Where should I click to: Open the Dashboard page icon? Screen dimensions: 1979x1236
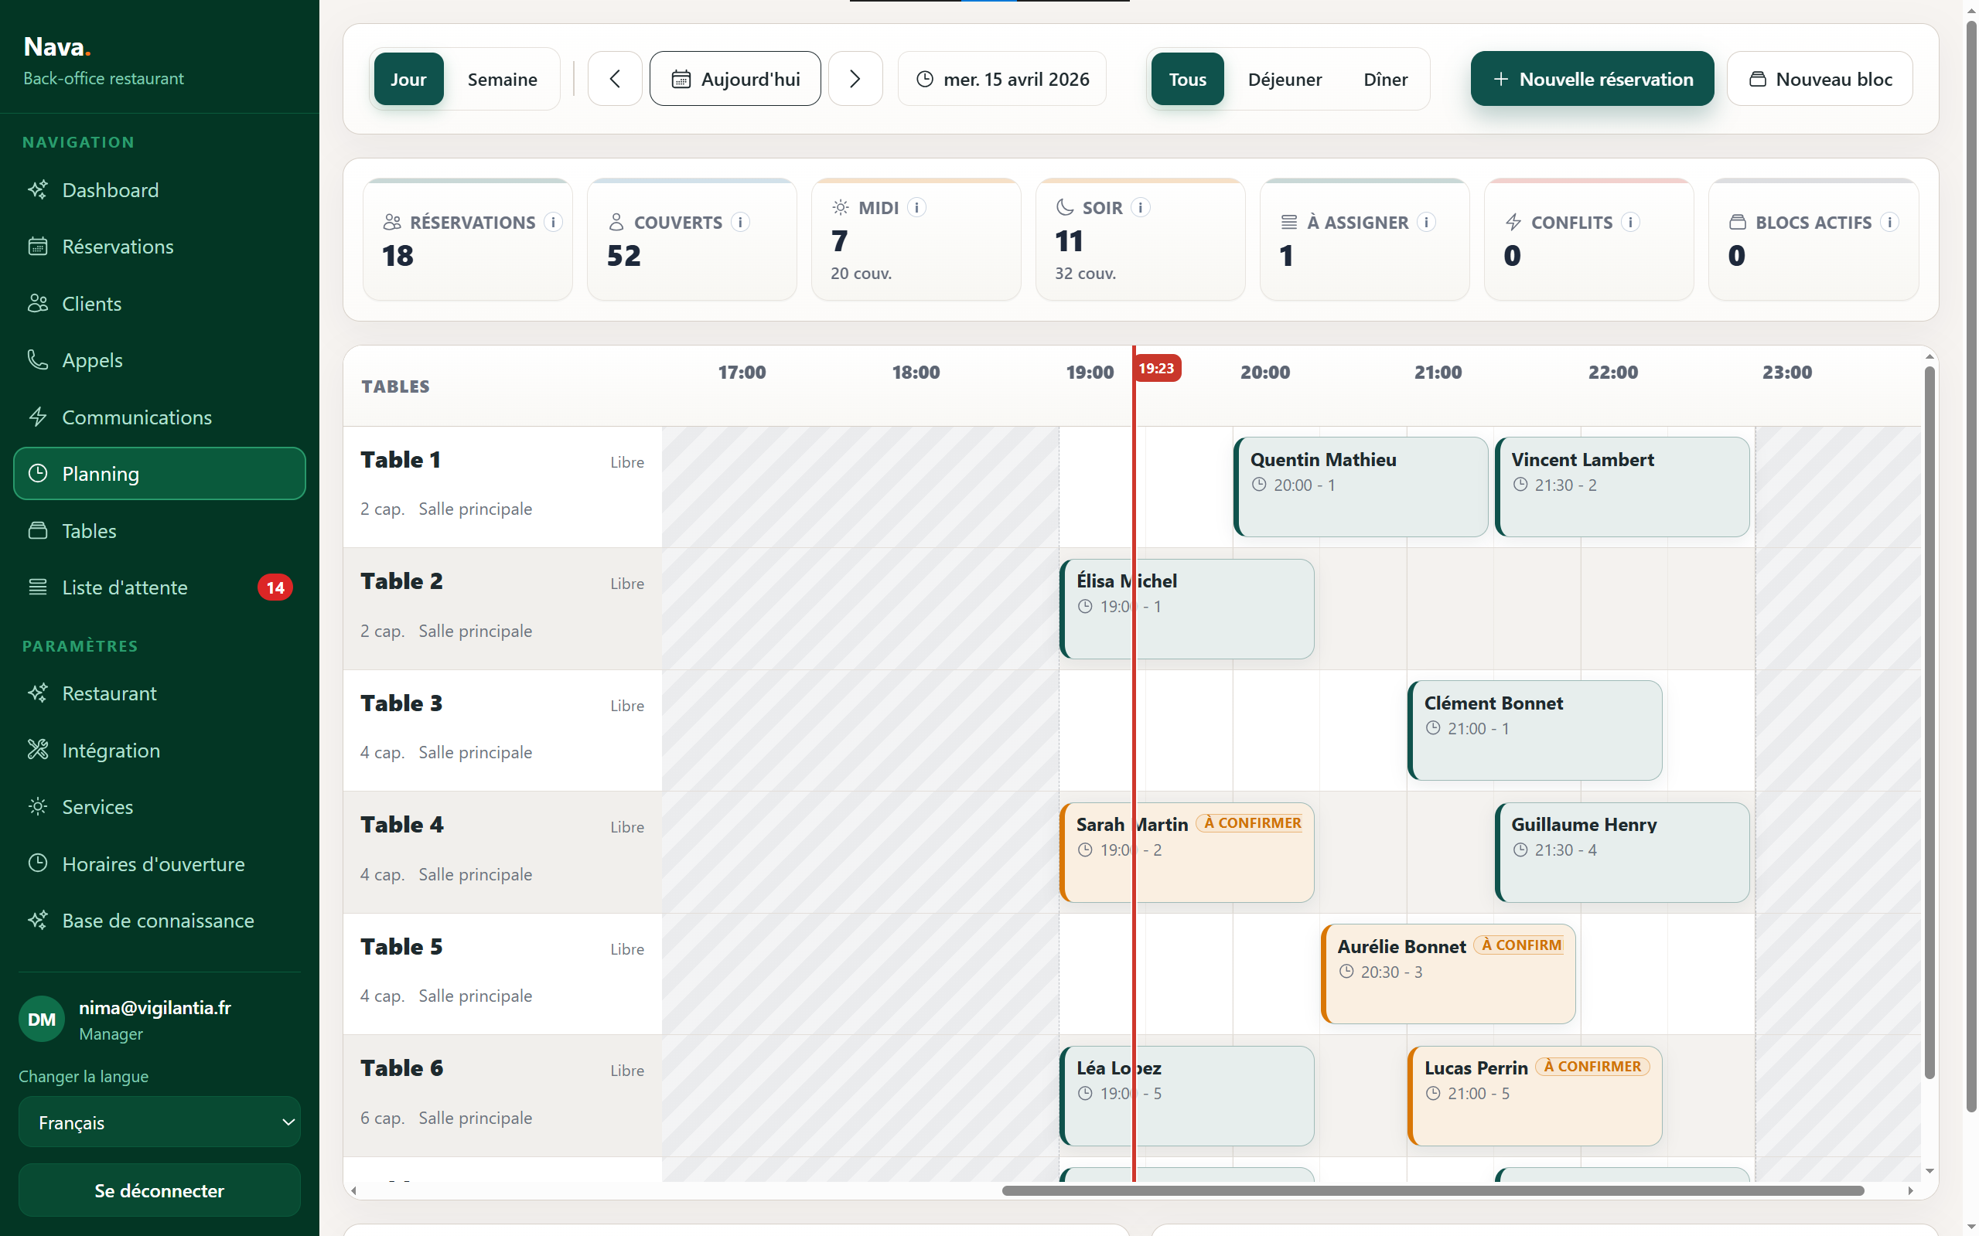point(38,189)
